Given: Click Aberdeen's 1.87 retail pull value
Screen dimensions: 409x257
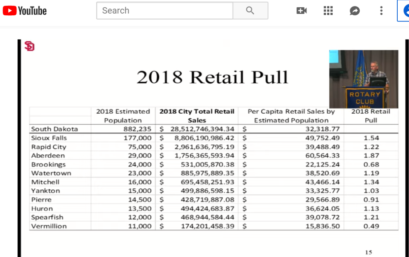Looking at the screenshot, I should point(371,155).
